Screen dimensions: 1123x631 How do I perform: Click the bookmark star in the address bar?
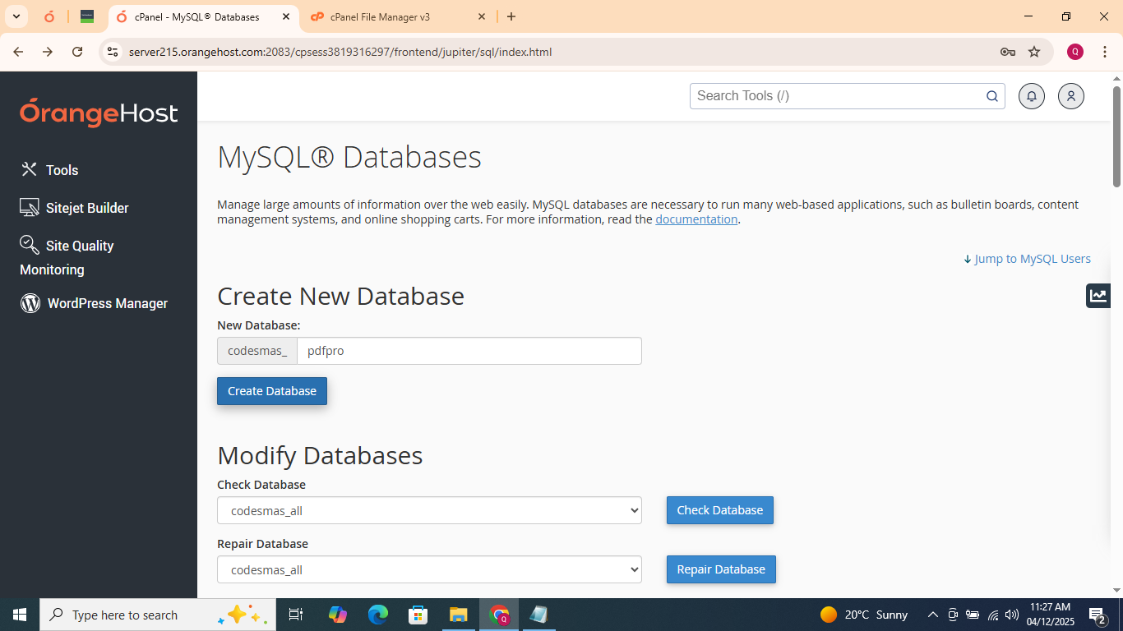(1034, 51)
